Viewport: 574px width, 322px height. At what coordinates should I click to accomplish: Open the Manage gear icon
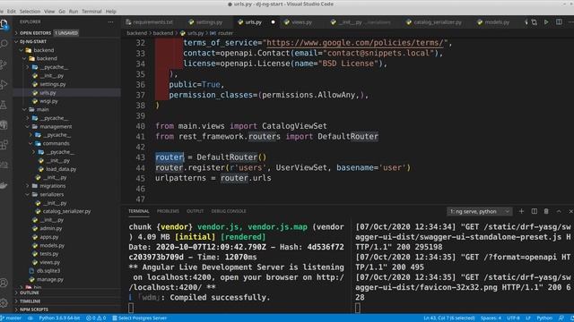click(4, 302)
